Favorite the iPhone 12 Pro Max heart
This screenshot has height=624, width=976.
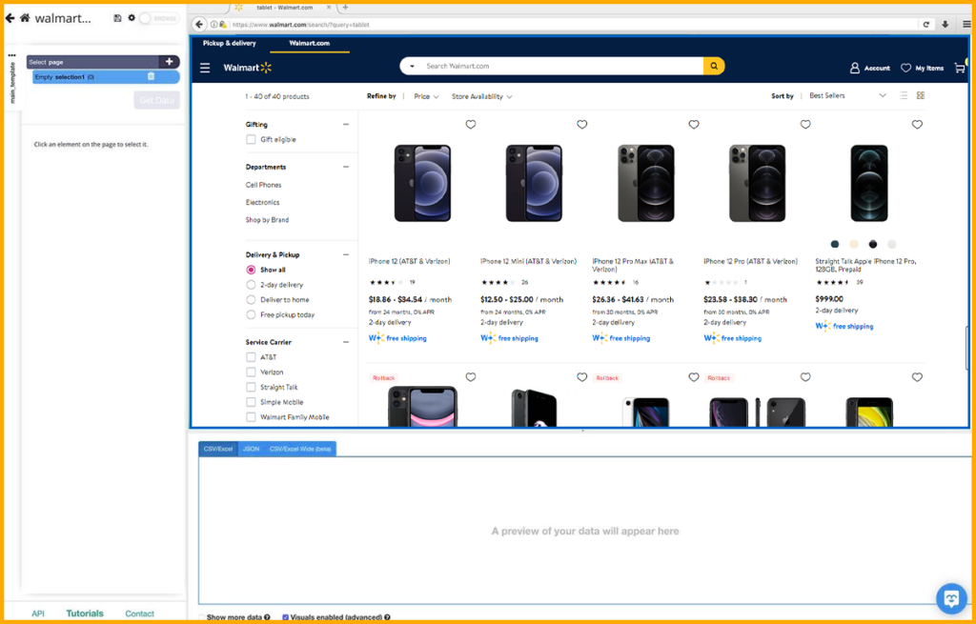(694, 125)
